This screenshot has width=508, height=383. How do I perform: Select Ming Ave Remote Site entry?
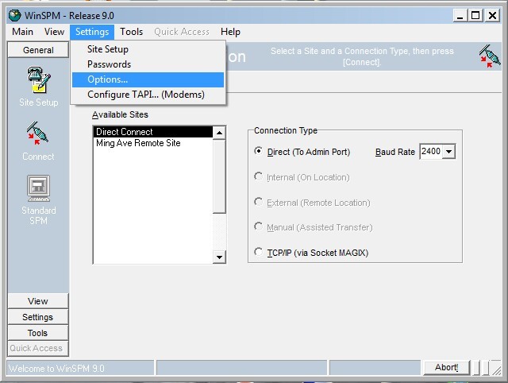(153, 143)
